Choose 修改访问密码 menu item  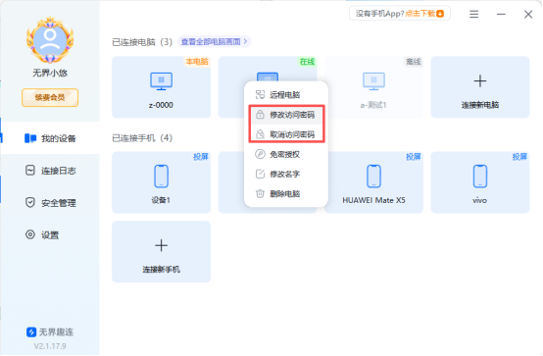click(x=286, y=115)
